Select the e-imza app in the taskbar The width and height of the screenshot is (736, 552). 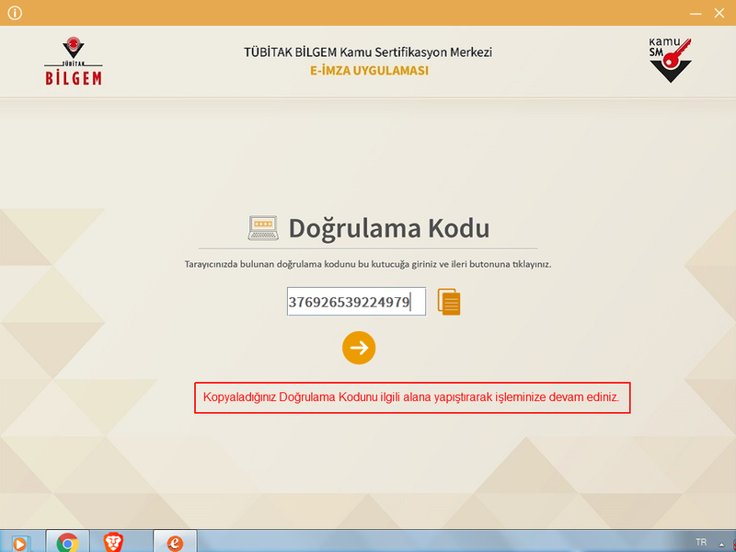174,542
